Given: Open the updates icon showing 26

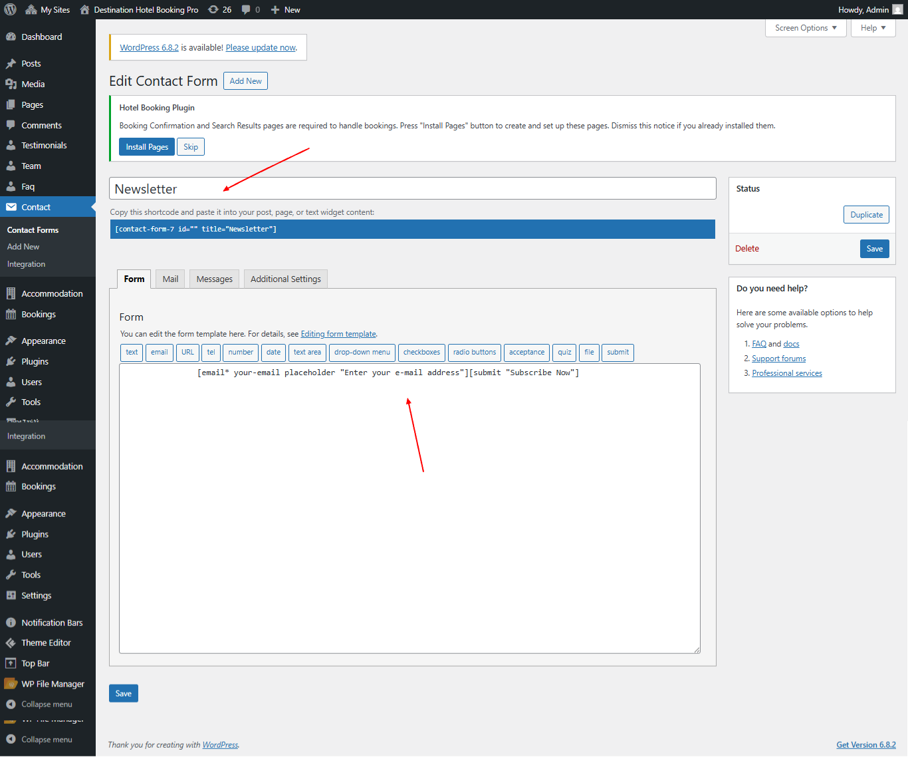Looking at the screenshot, I should click(213, 9).
